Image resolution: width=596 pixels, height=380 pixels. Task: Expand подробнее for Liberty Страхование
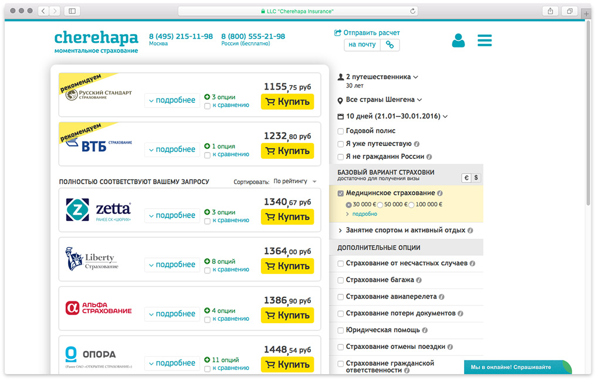[172, 264]
